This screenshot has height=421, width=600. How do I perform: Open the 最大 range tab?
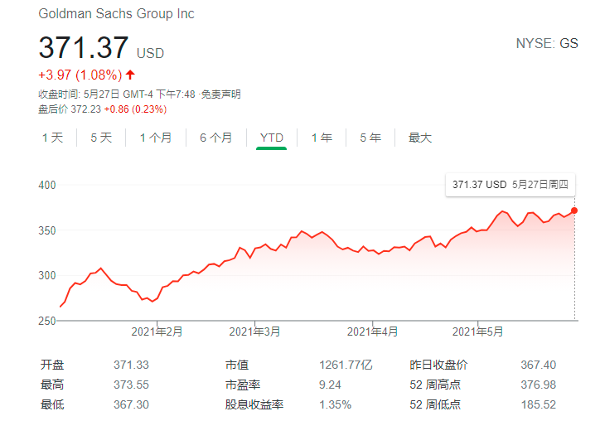click(420, 138)
